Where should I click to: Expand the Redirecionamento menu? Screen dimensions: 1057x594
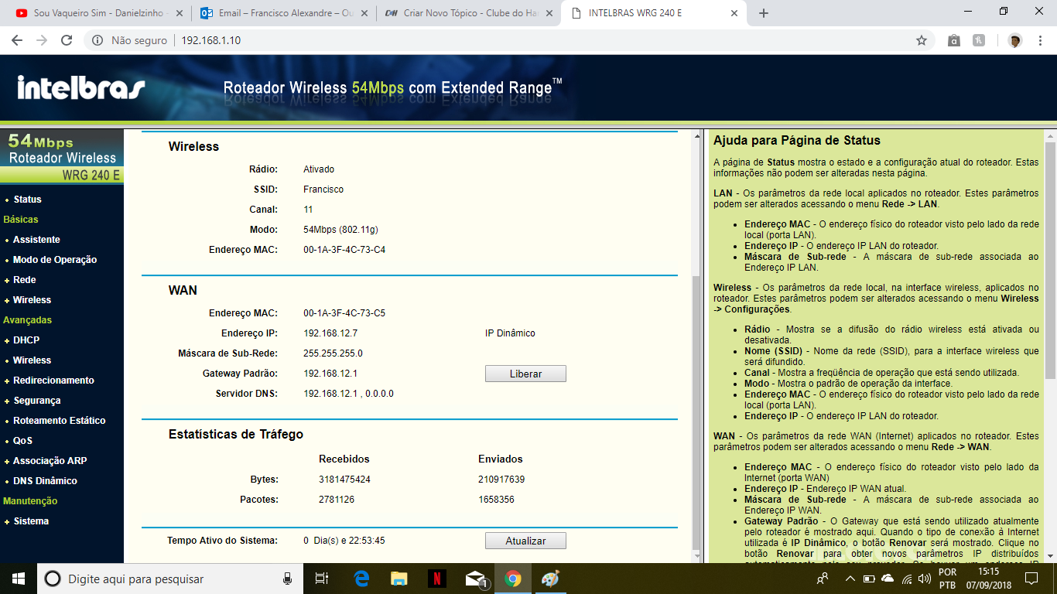(53, 381)
